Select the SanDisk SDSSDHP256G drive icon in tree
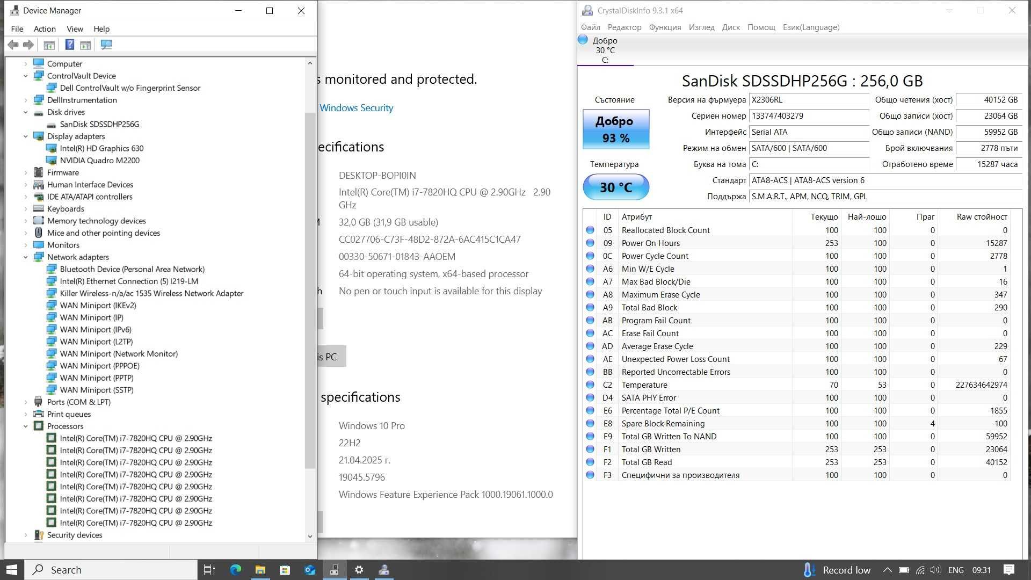 [x=52, y=125]
